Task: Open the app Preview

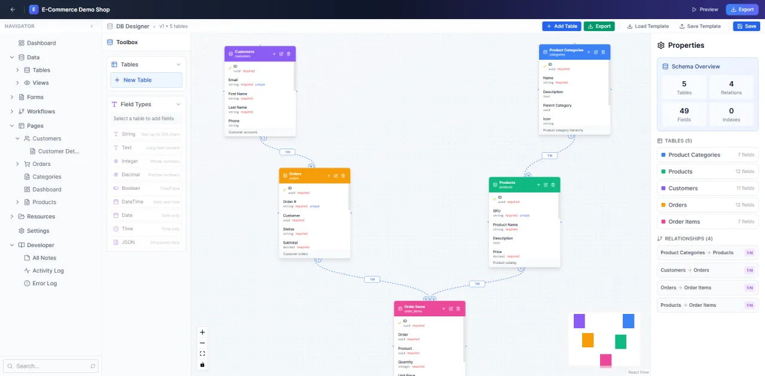Action: pyautogui.click(x=705, y=10)
